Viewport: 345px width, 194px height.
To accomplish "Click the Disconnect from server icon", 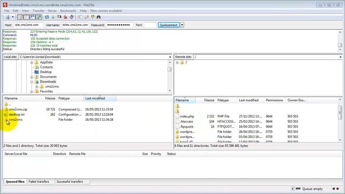I will tap(66, 17).
